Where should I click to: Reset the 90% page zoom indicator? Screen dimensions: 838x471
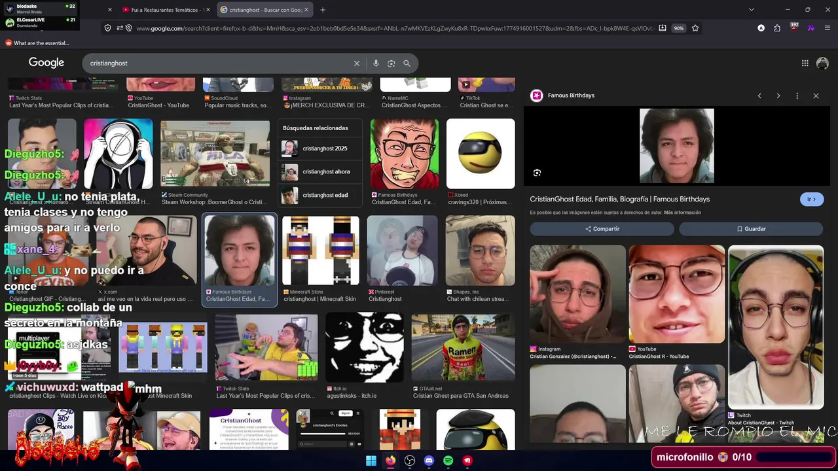679,28
